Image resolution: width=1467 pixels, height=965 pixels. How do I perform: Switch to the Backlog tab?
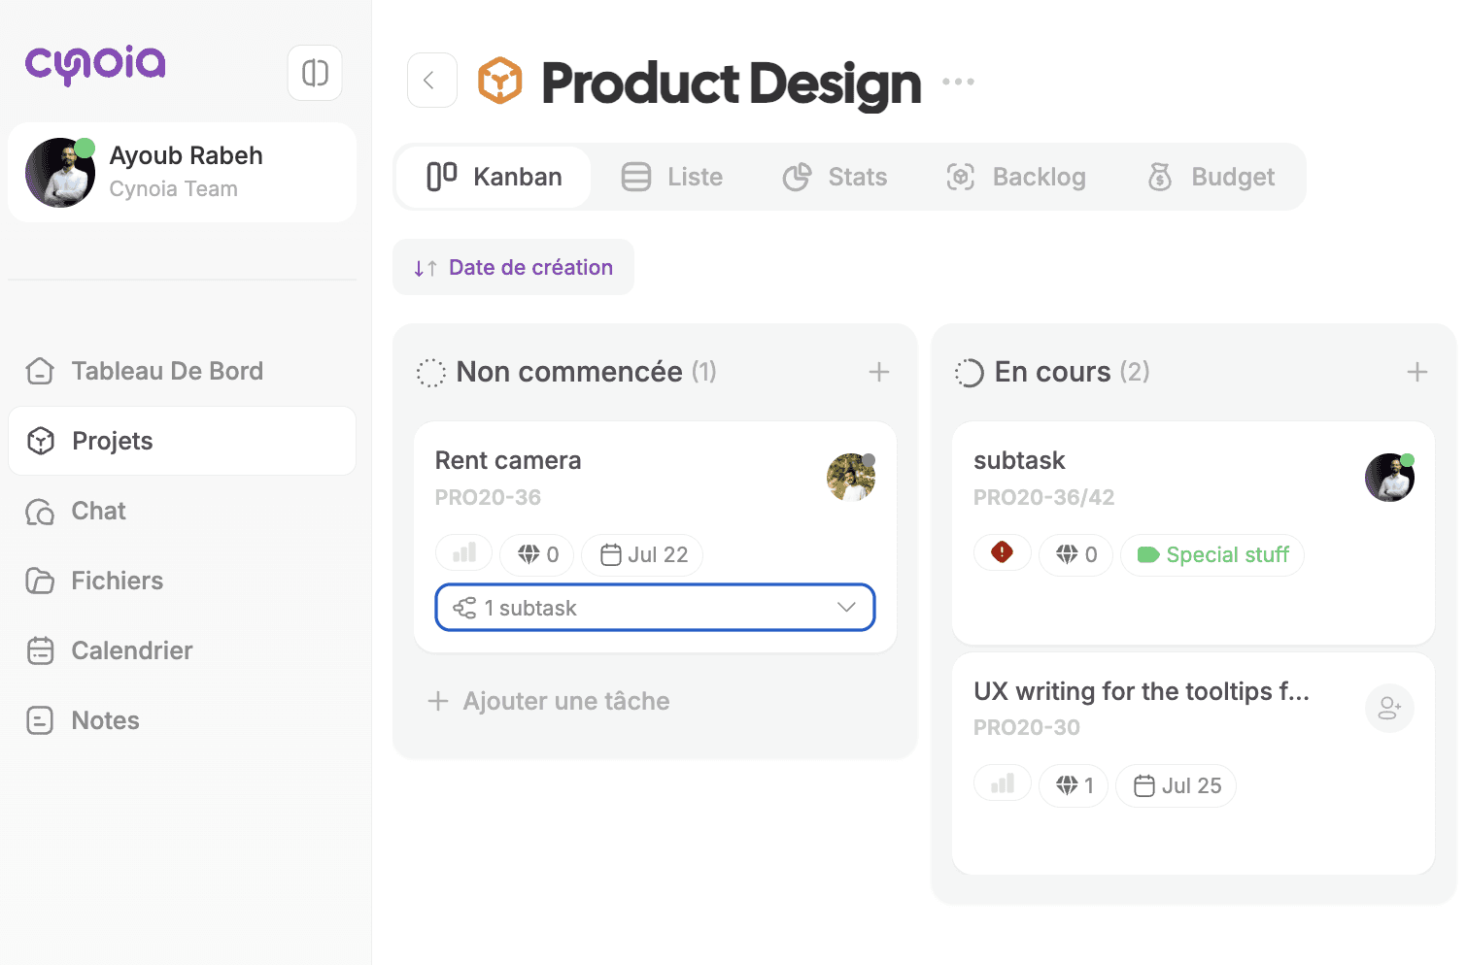[1016, 177]
